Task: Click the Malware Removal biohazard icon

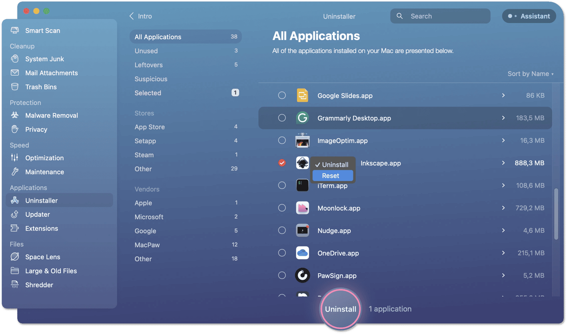Action: [15, 115]
